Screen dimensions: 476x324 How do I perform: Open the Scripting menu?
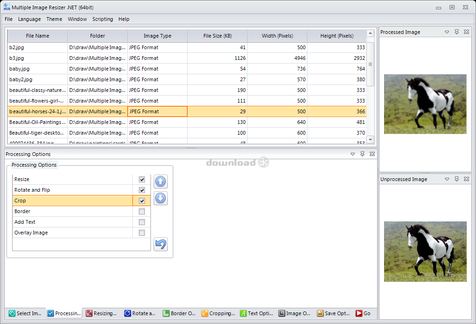103,19
